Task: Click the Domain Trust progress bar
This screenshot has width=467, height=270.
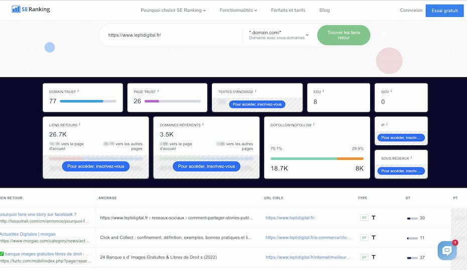Action: (88, 101)
